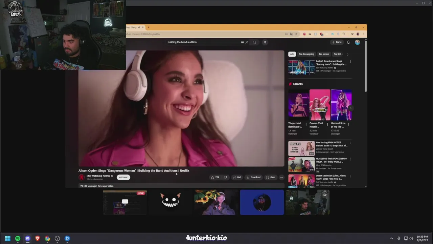This screenshot has height=244, width=433.
Task: Click the YouTube search magnifier button
Action: [254, 42]
